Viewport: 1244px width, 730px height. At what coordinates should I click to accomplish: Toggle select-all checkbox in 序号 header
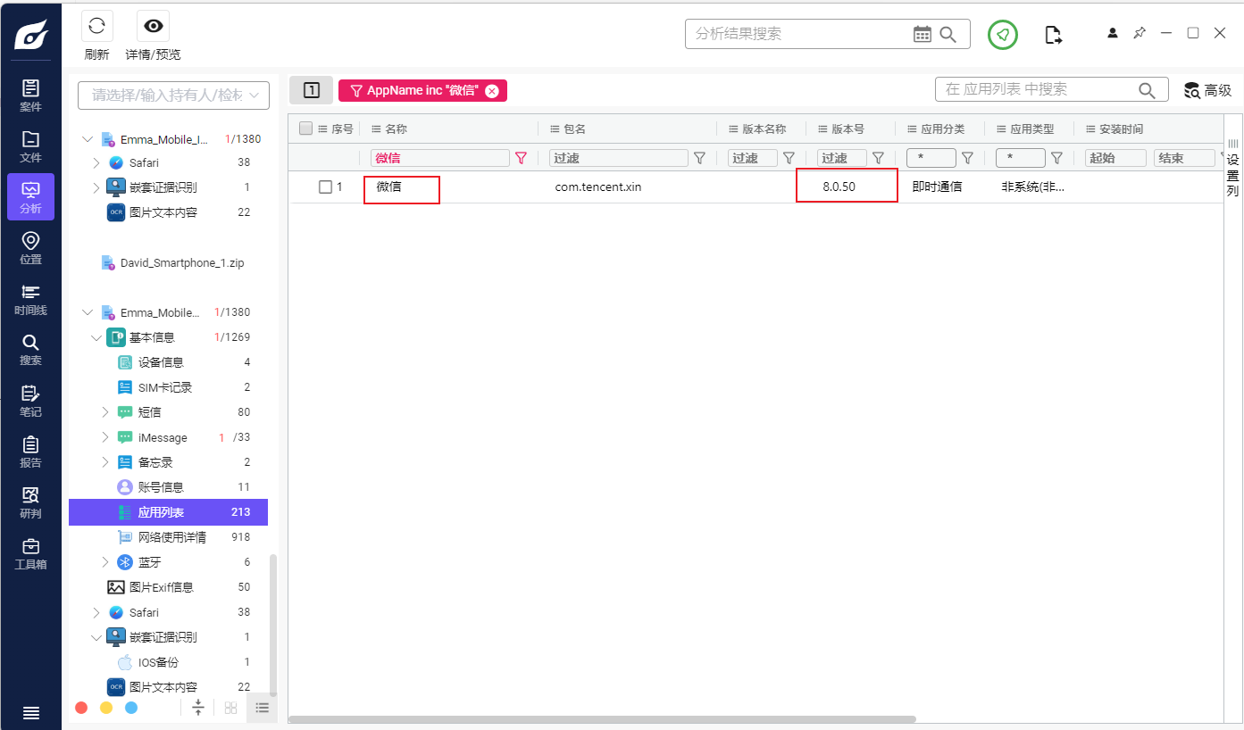point(305,129)
